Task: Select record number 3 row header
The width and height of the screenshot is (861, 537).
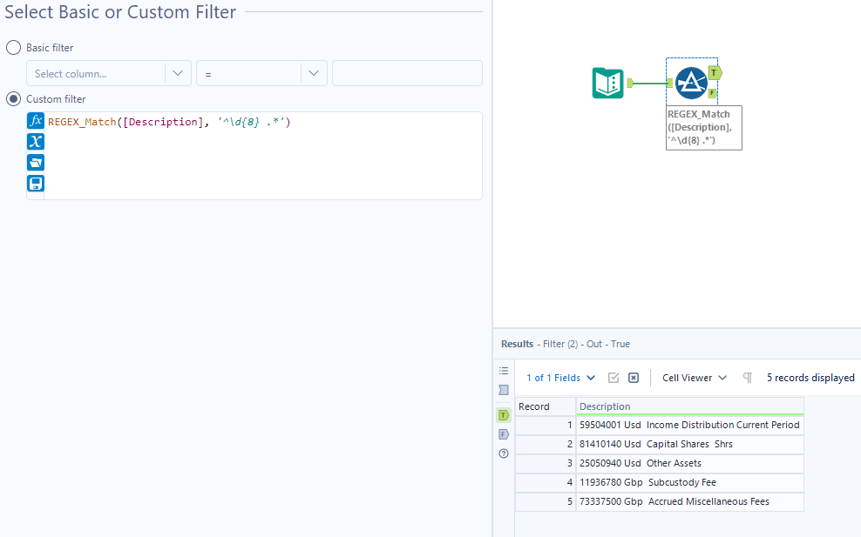Action: [546, 464]
